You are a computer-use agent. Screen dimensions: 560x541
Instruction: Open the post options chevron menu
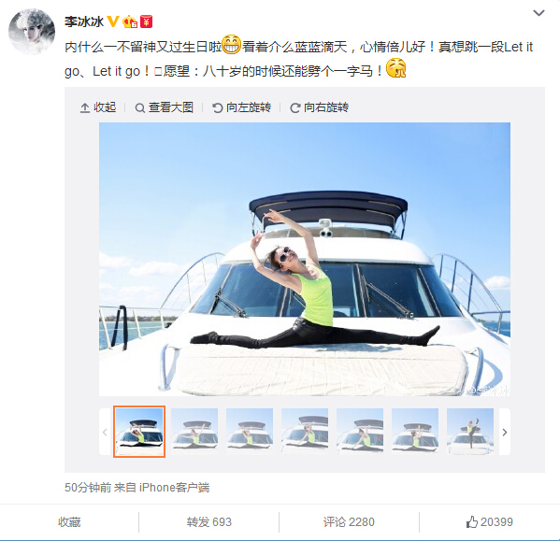pyautogui.click(x=538, y=13)
